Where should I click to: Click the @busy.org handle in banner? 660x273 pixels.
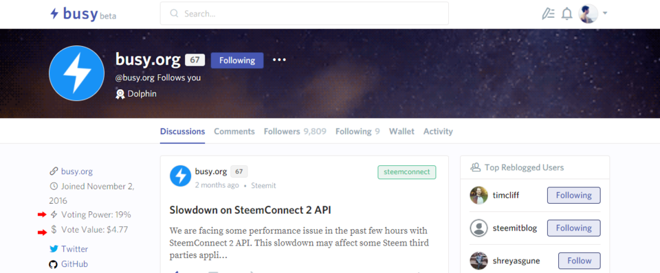click(135, 78)
